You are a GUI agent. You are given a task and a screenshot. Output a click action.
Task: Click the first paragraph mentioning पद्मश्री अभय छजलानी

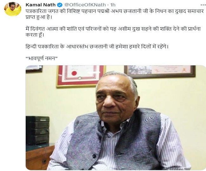click(115, 14)
